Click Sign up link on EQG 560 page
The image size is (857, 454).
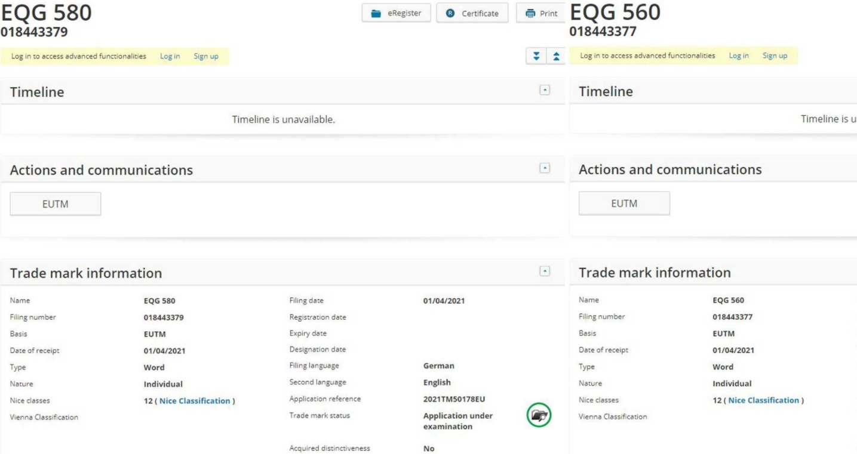pos(775,56)
